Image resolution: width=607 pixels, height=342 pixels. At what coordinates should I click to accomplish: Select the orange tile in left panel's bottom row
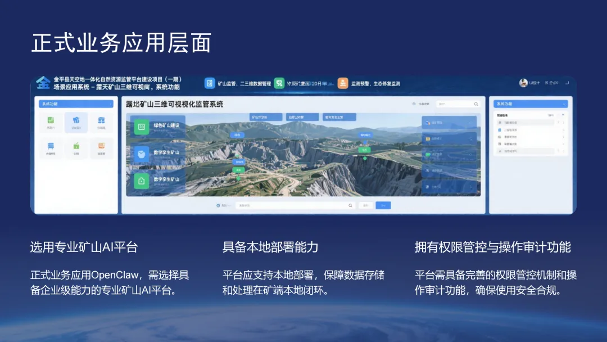[101, 148]
